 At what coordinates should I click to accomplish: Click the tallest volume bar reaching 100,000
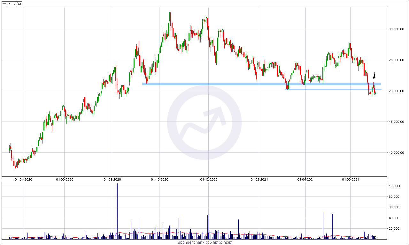pyautogui.click(x=117, y=211)
